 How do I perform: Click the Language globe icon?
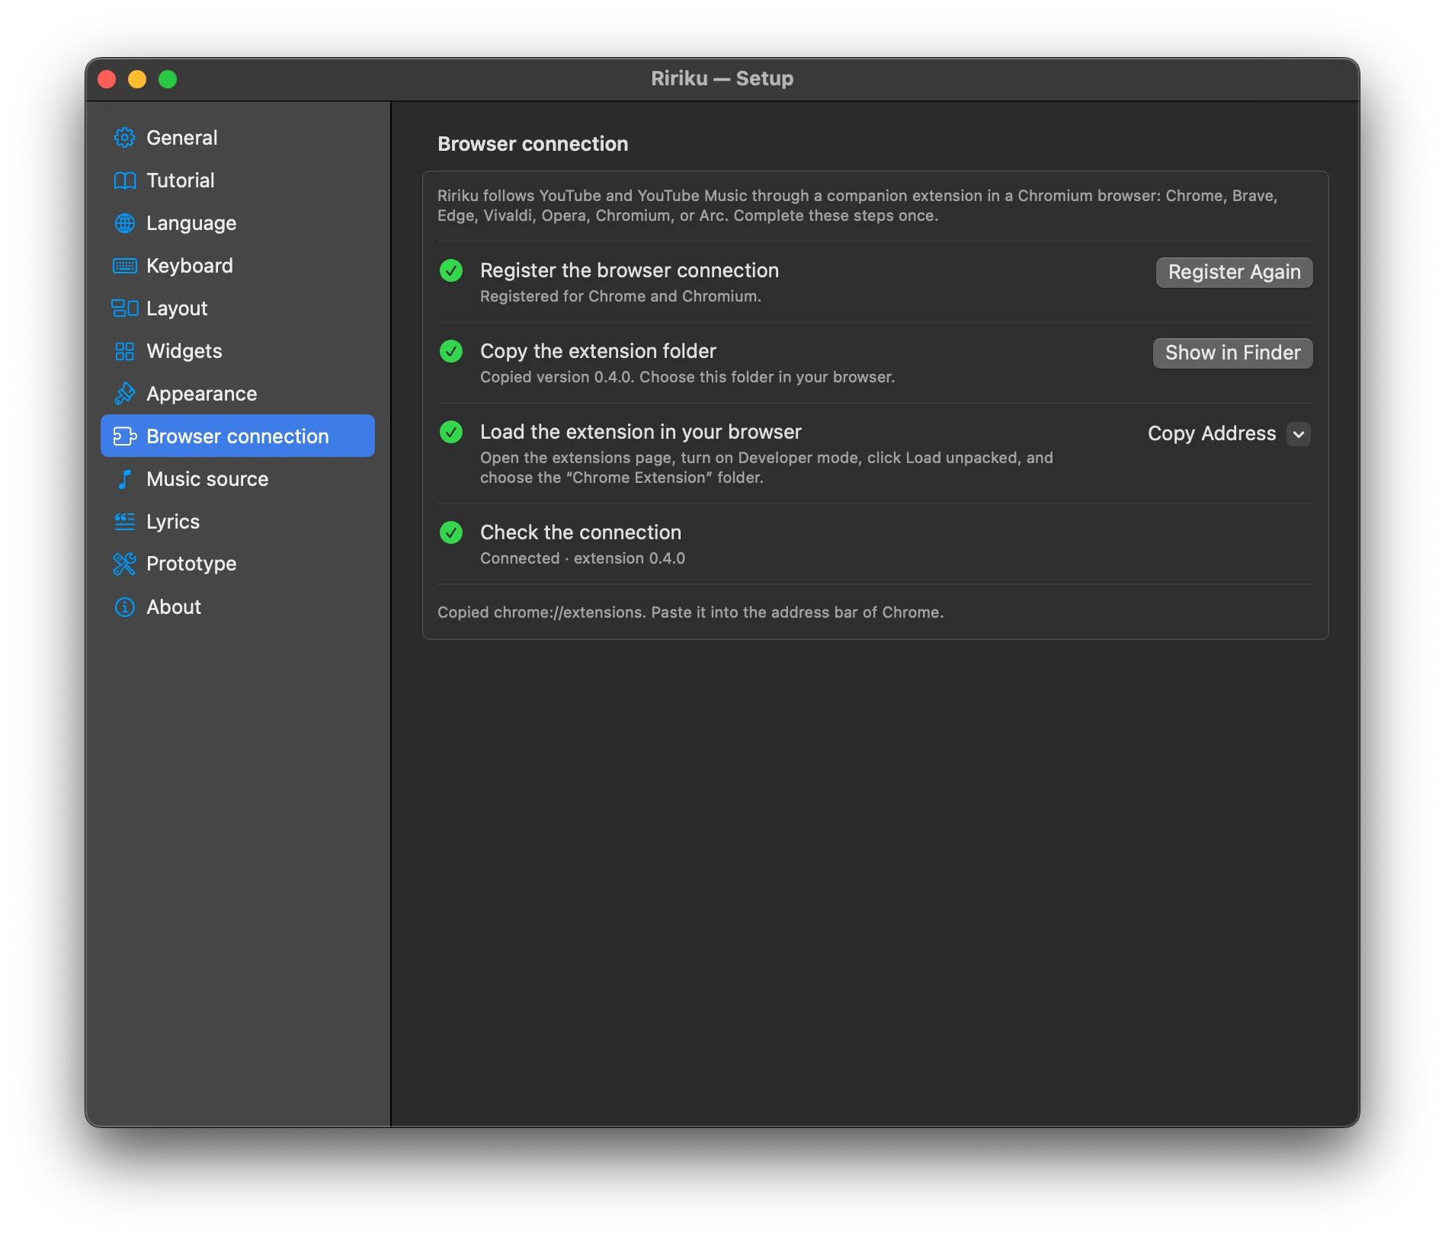[124, 223]
